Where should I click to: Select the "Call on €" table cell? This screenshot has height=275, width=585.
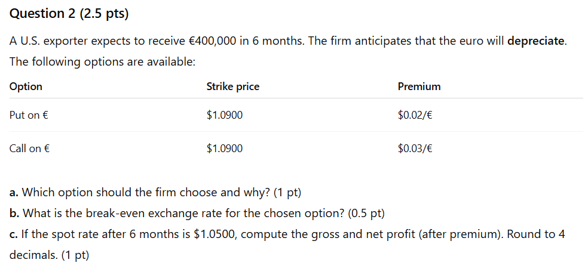[29, 149]
